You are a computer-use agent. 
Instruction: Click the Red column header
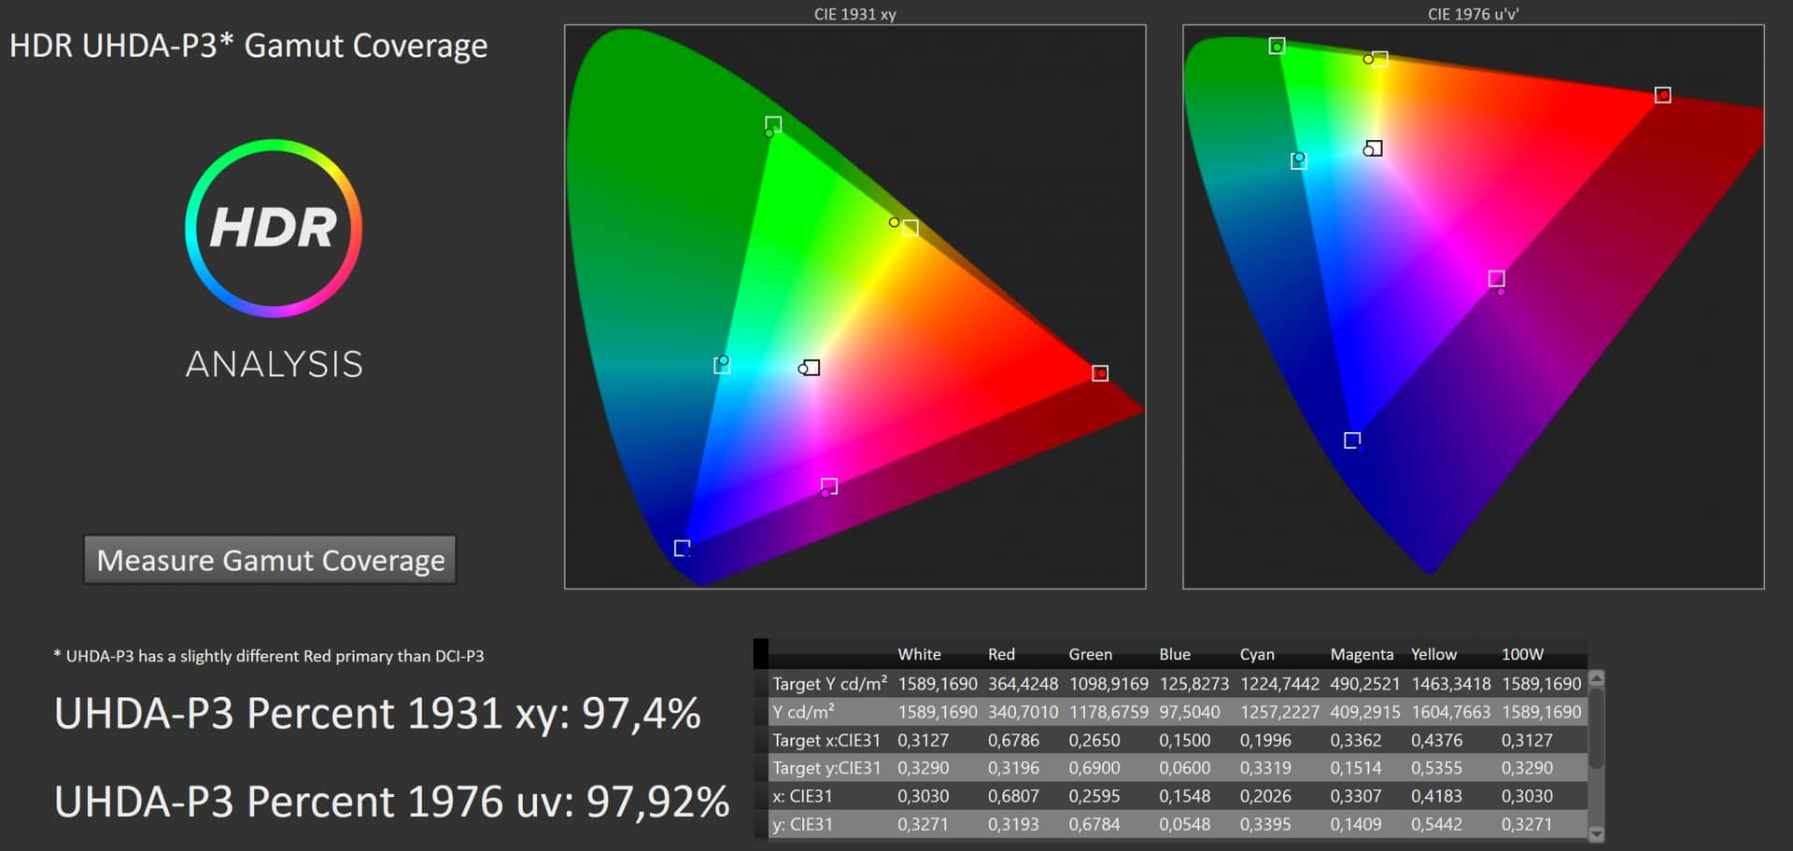(1001, 654)
